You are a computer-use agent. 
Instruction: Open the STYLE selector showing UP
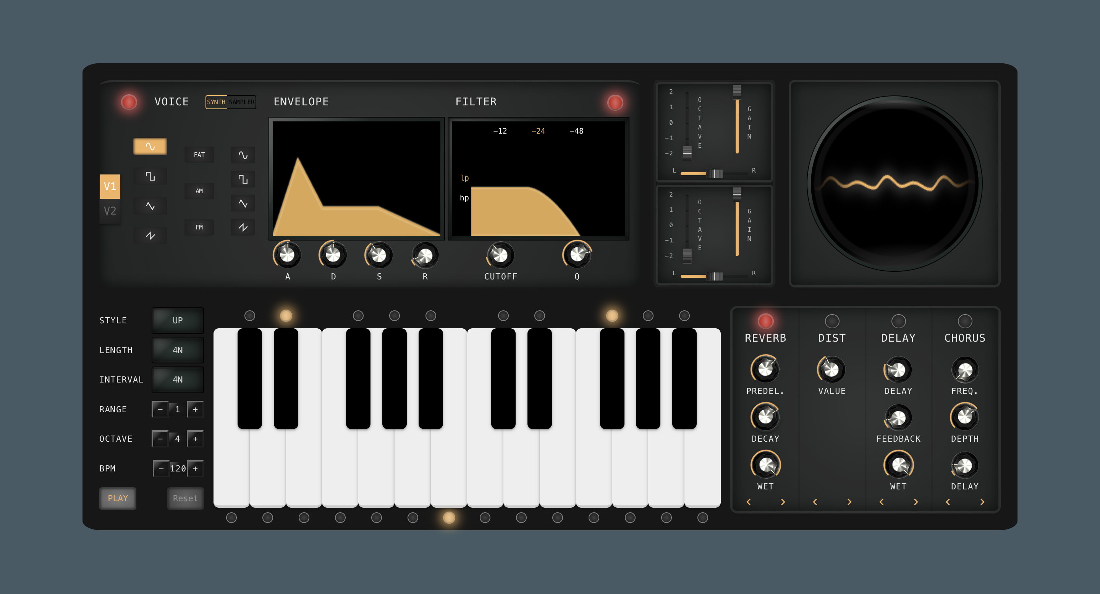[x=178, y=320]
